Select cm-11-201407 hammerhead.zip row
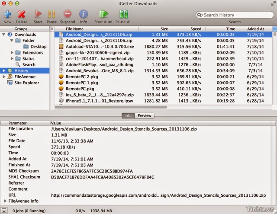The width and height of the screenshot is (277, 214). (164, 58)
